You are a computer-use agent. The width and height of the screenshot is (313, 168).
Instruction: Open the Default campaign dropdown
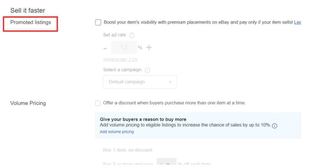pyautogui.click(x=140, y=82)
